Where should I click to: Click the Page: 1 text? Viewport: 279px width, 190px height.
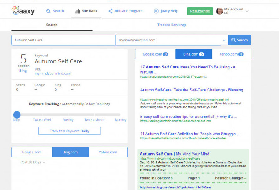[194, 178]
